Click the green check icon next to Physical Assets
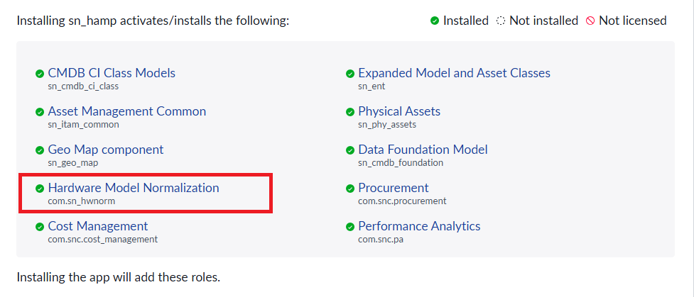 point(350,112)
